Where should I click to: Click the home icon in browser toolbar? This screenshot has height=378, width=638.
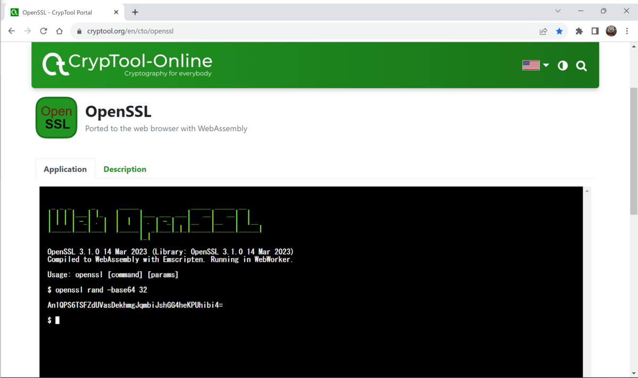coord(59,31)
